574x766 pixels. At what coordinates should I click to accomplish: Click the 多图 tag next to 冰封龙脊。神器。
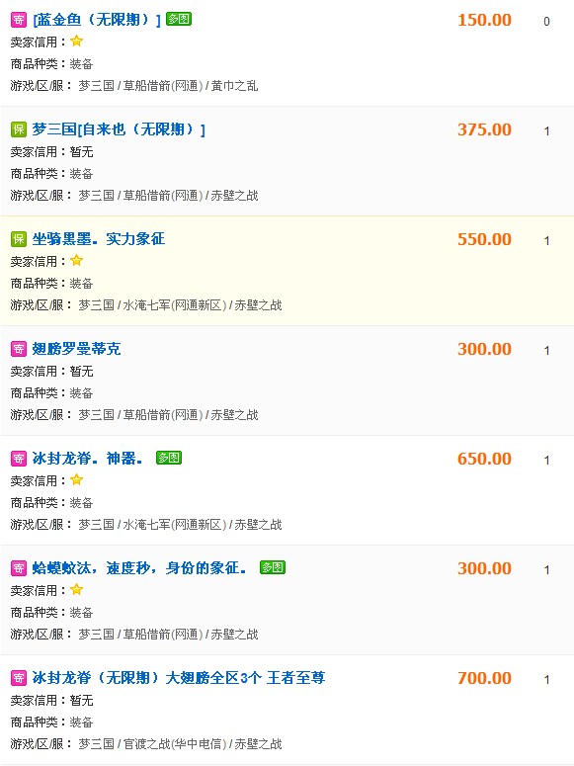[x=169, y=458]
